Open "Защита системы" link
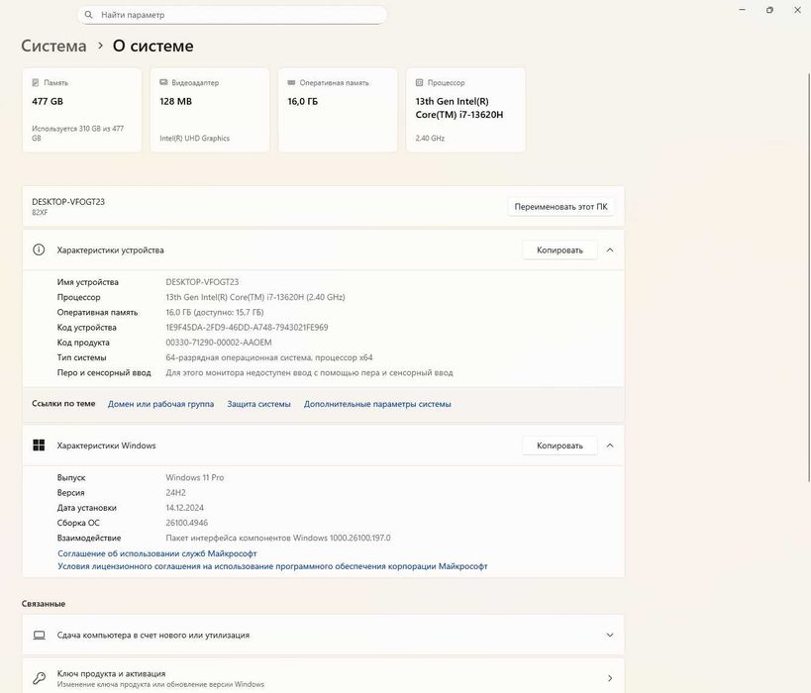 [x=258, y=404]
